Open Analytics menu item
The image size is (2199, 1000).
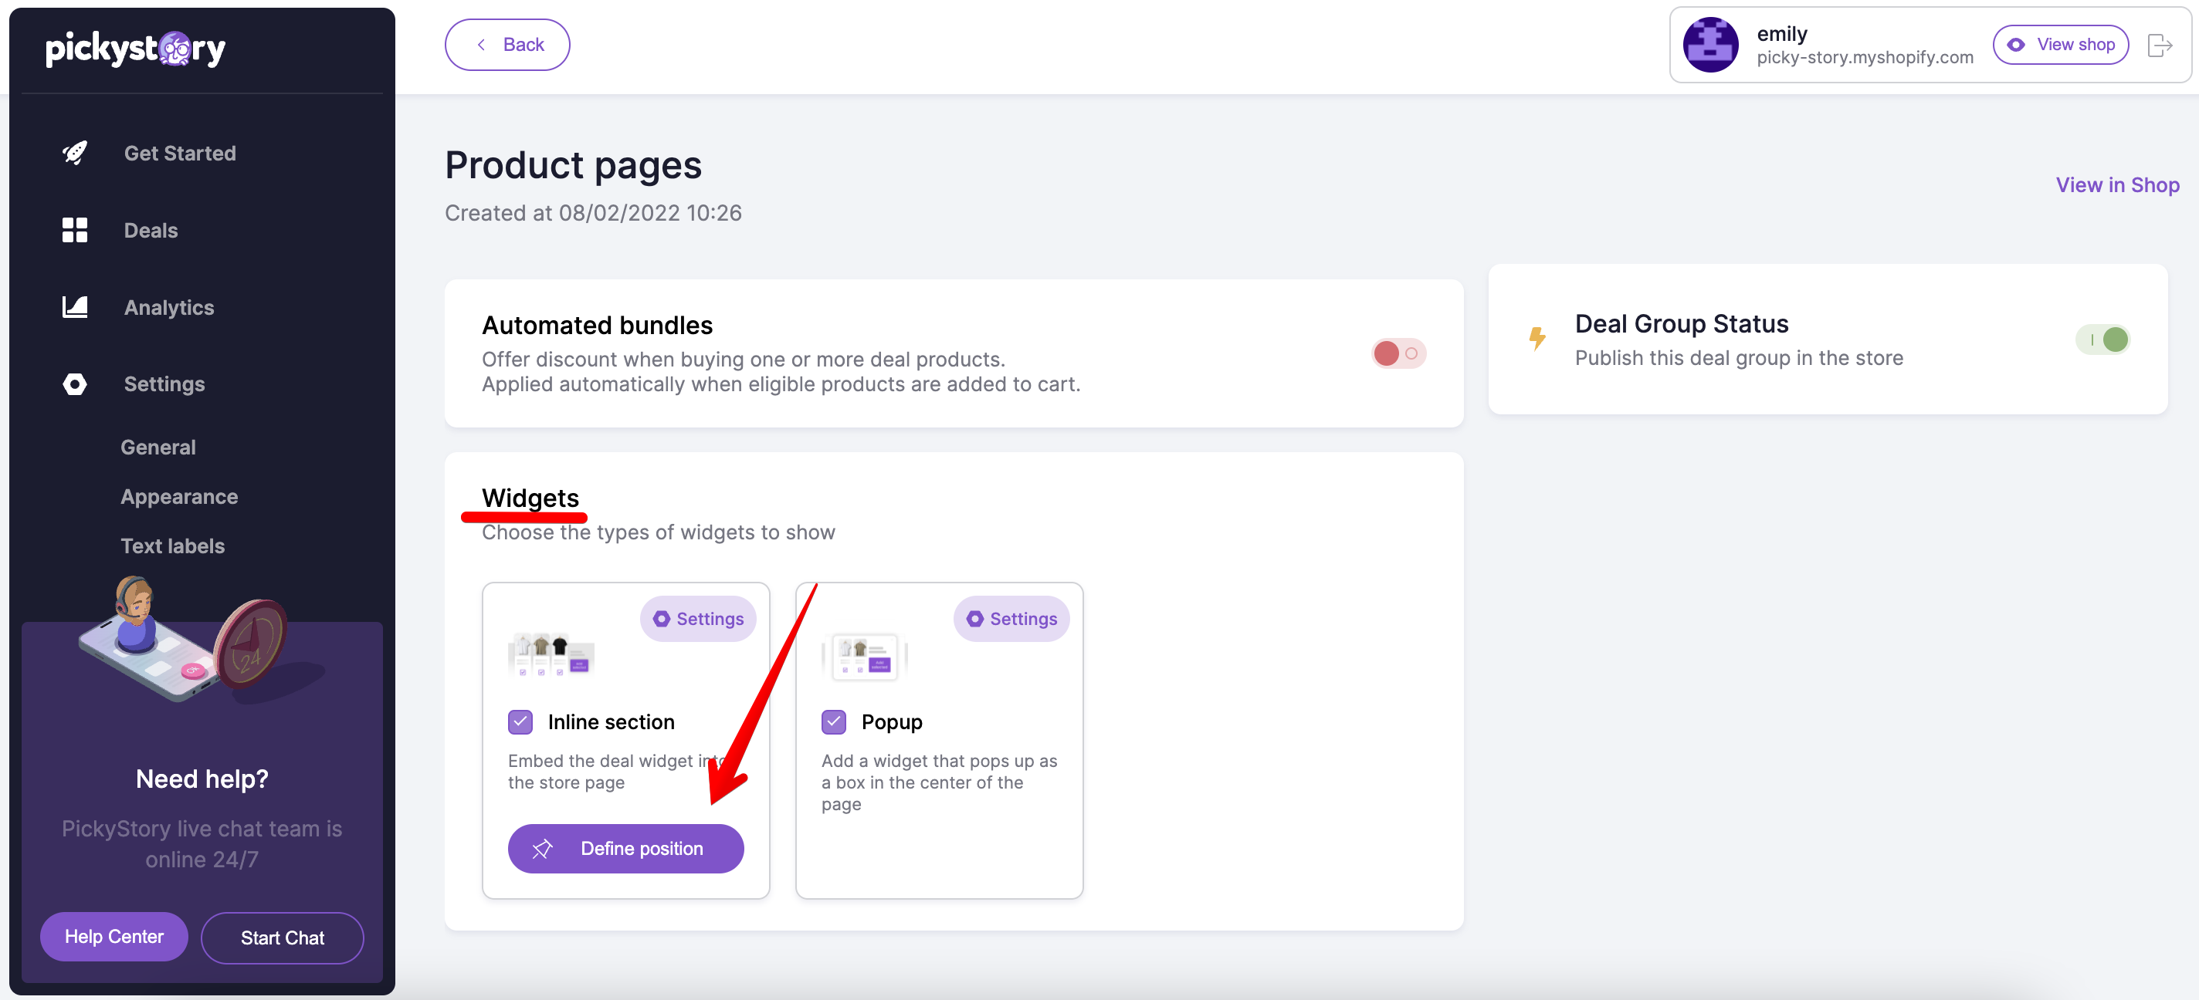tap(169, 307)
